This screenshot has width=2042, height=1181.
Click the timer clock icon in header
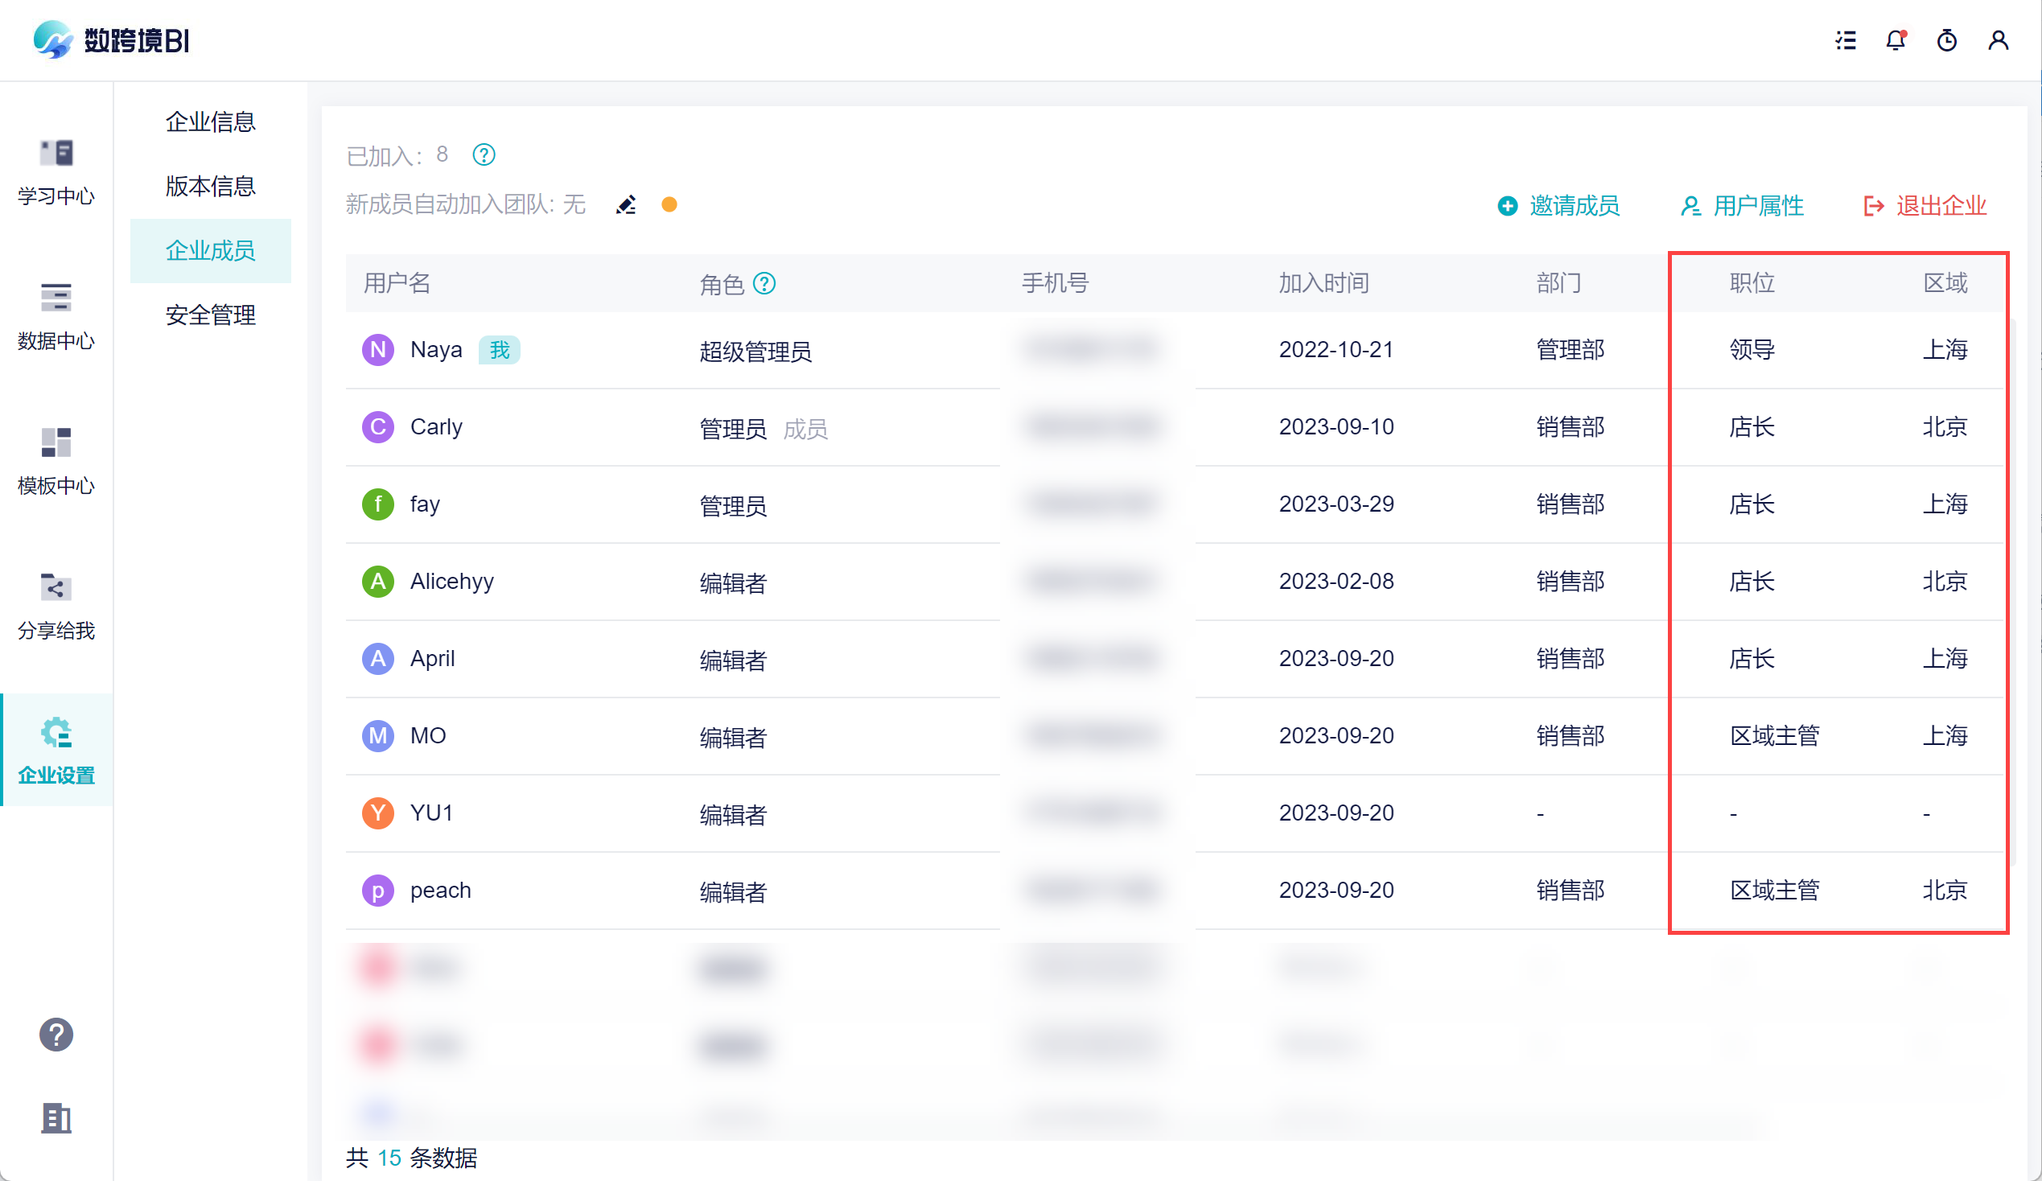tap(1947, 40)
